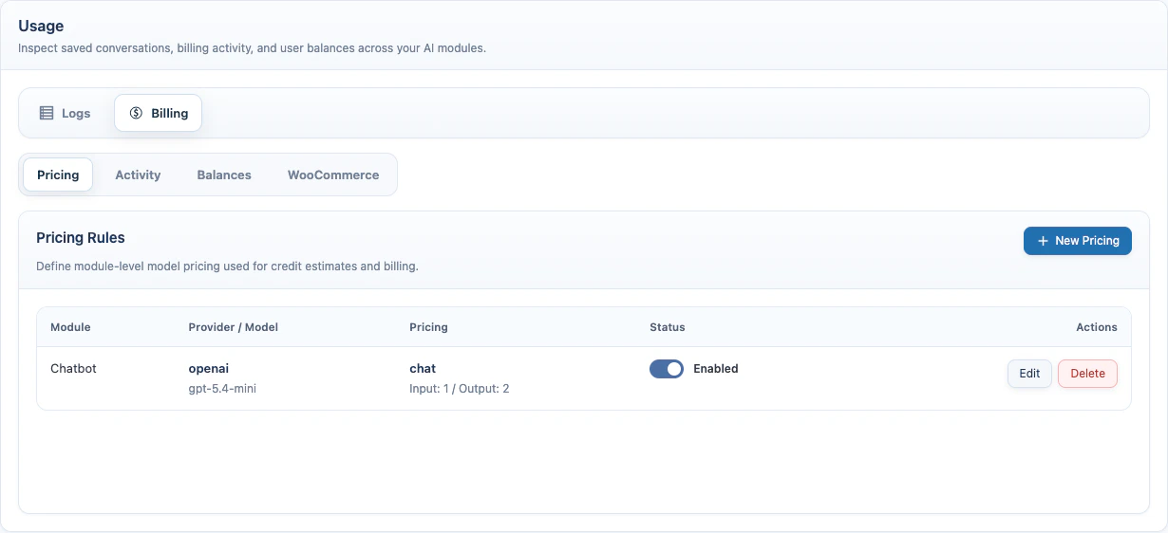Click the gpt-5.4-mini model name

tap(222, 389)
